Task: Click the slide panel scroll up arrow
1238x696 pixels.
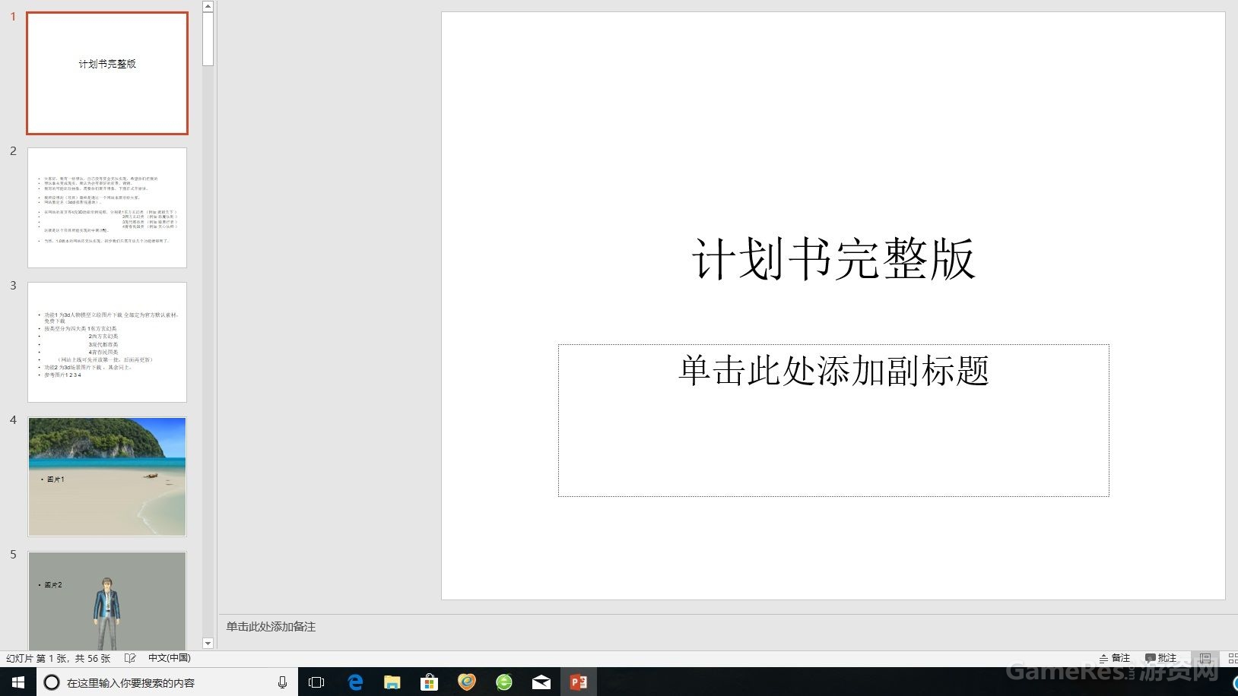Action: [208, 6]
